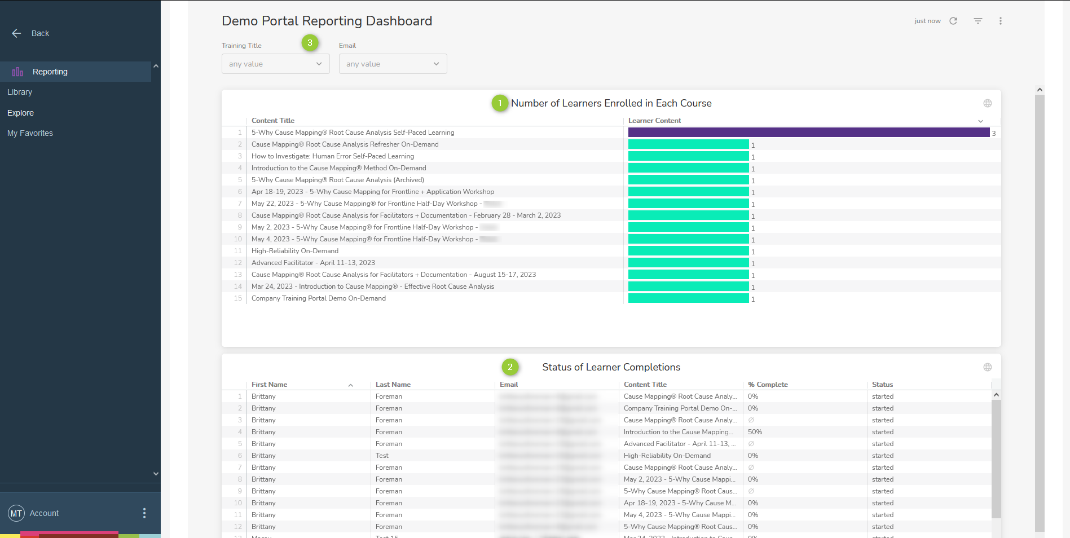Viewport: 1070px width, 538px height.
Task: Click globe icon on Learners Enrolled tile
Action: (988, 103)
